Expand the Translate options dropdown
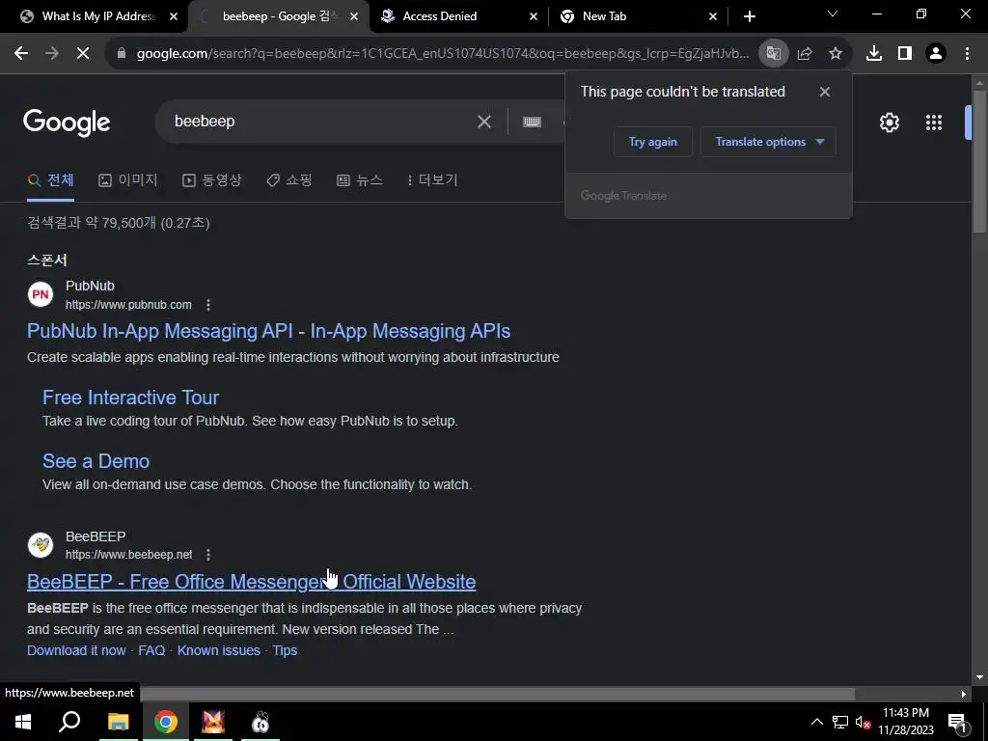Viewport: 988px width, 741px height. click(x=768, y=142)
